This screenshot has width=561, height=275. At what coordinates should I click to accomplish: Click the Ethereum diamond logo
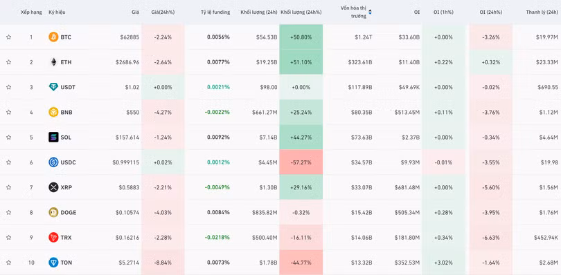[53, 62]
